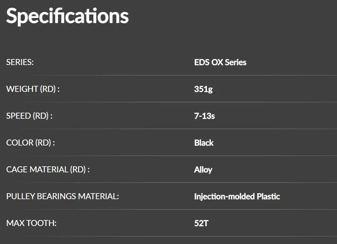This screenshot has width=337, height=244.
Task: Click the SERIES label
Action: click(20, 62)
